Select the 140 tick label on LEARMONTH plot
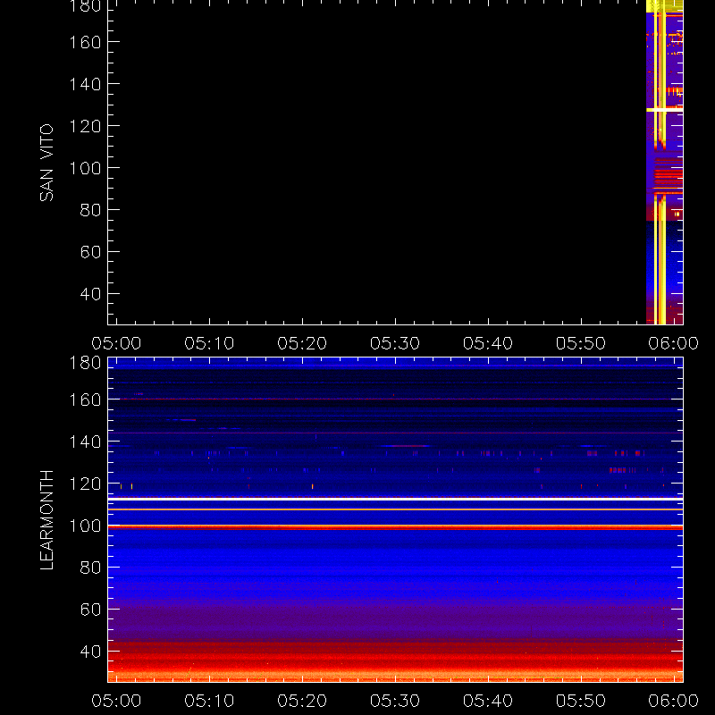Viewport: 715px width, 715px height. tap(85, 442)
